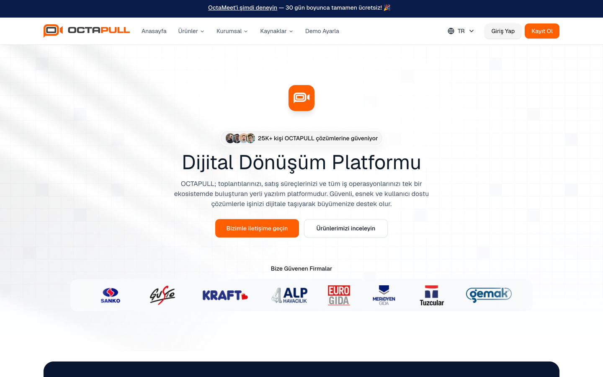The image size is (603, 377).
Task: Click the Tuzcular logo
Action: point(432,296)
